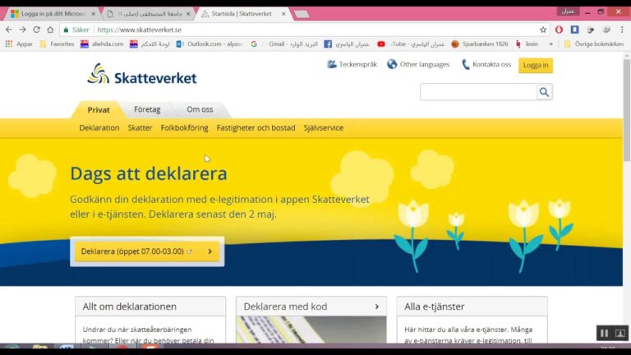Open the Övriga bokmärken folder
This screenshot has width=631, height=355.
(x=594, y=44)
